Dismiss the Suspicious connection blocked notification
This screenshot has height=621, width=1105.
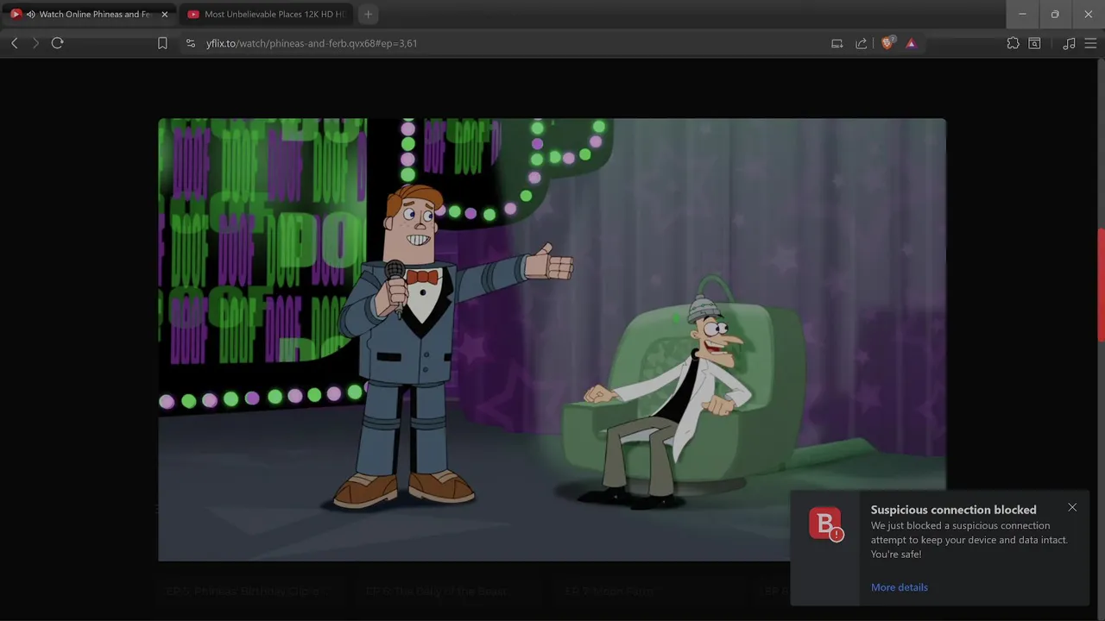tap(1072, 507)
